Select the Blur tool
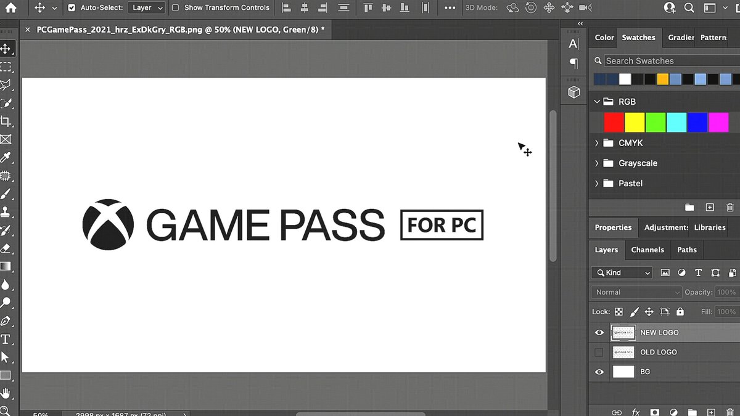 (6, 285)
